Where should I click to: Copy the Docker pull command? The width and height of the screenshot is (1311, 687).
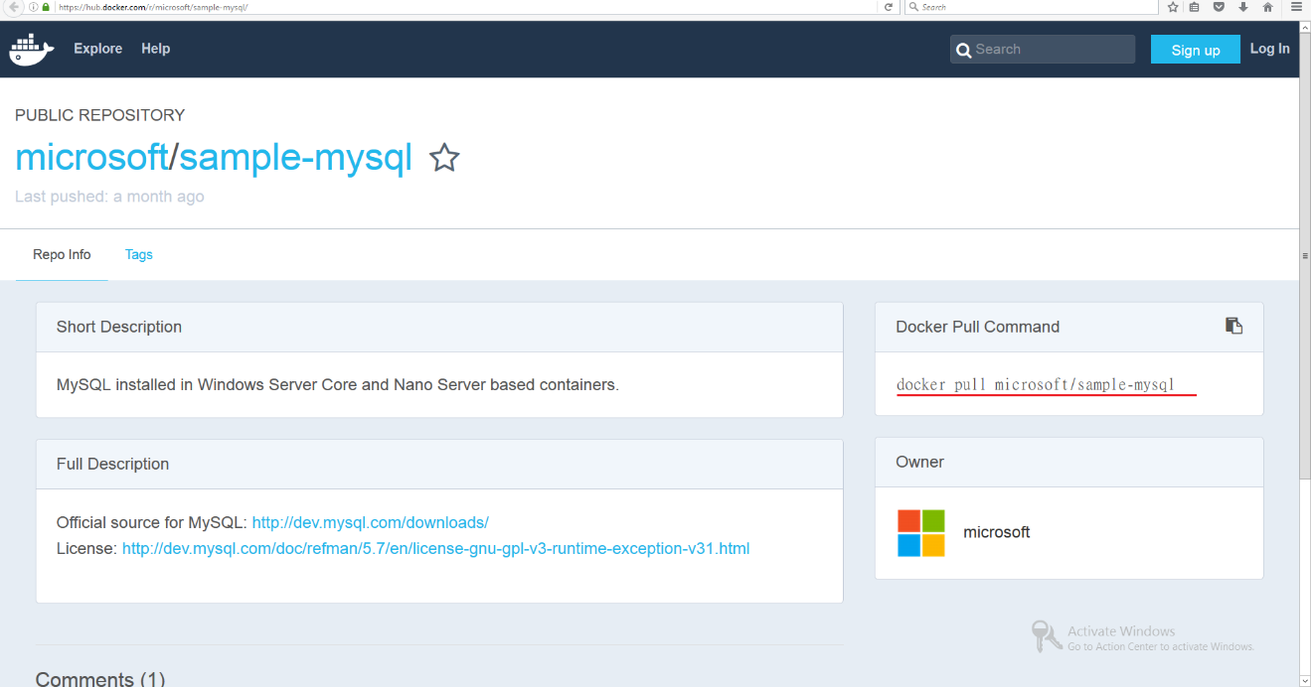(x=1233, y=326)
